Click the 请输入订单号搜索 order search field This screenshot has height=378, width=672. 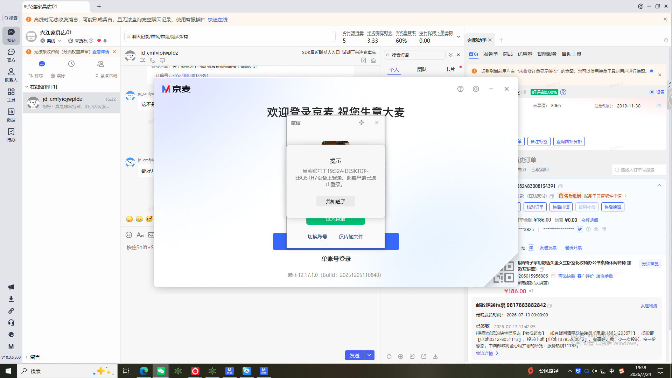click(639, 170)
